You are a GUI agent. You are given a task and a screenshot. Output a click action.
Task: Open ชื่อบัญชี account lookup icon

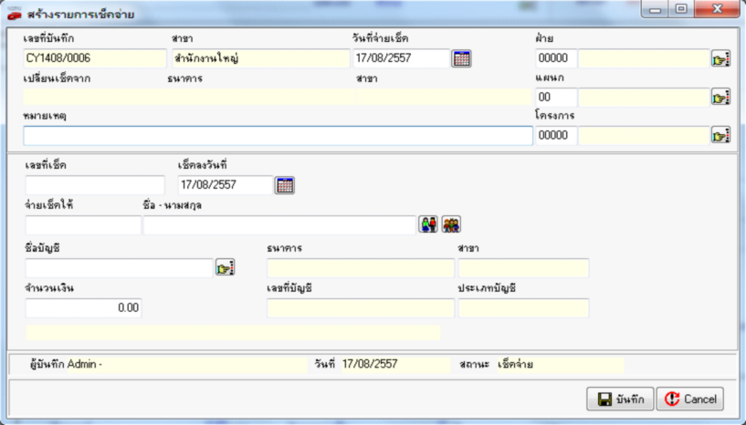[225, 267]
